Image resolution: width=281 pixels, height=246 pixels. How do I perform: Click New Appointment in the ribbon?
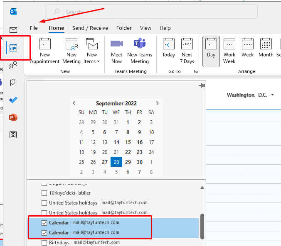(x=45, y=51)
